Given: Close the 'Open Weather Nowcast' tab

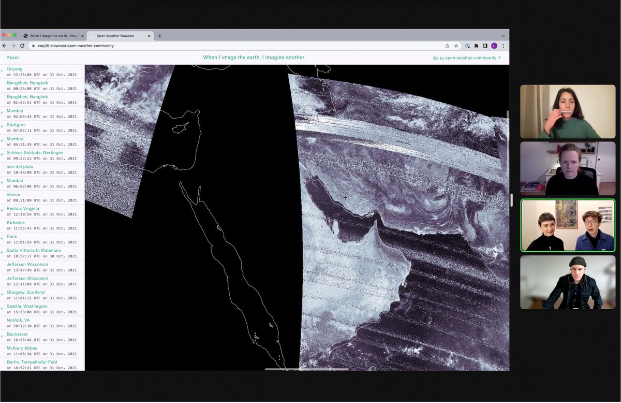Looking at the screenshot, I should coord(150,36).
